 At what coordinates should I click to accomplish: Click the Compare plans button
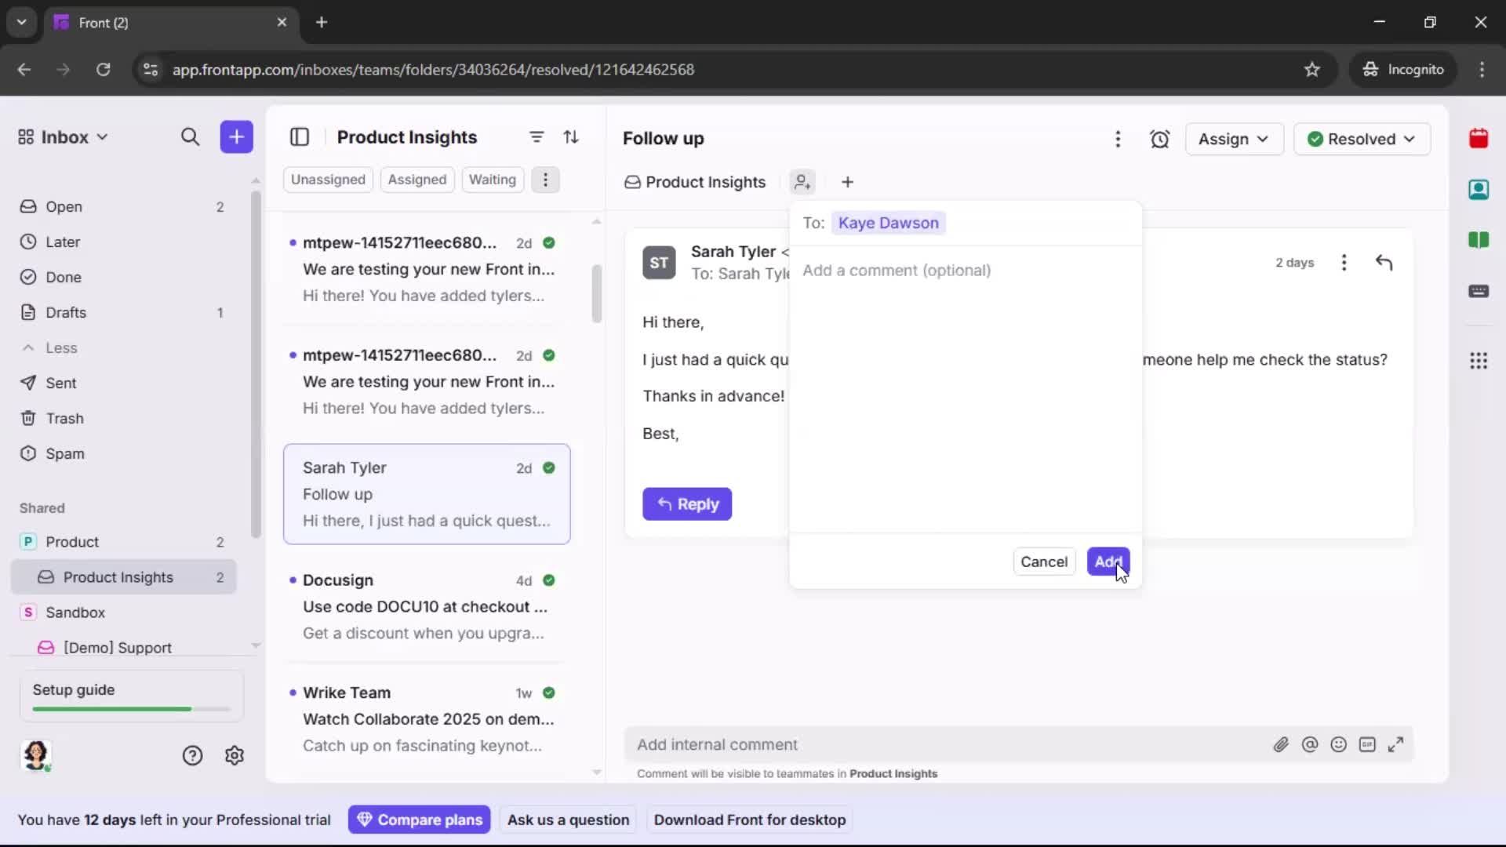click(420, 820)
